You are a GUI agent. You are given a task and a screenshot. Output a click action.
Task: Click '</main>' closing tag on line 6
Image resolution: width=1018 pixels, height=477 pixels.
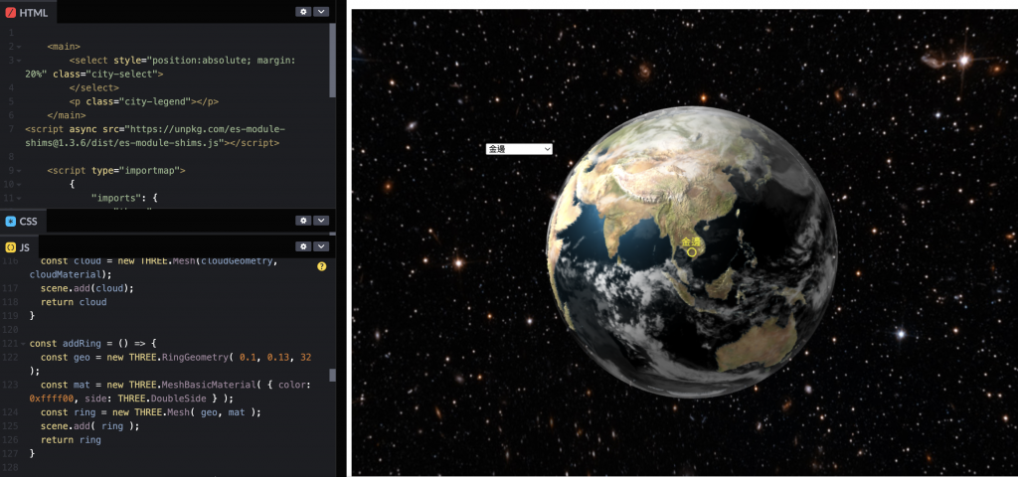pyautogui.click(x=67, y=115)
